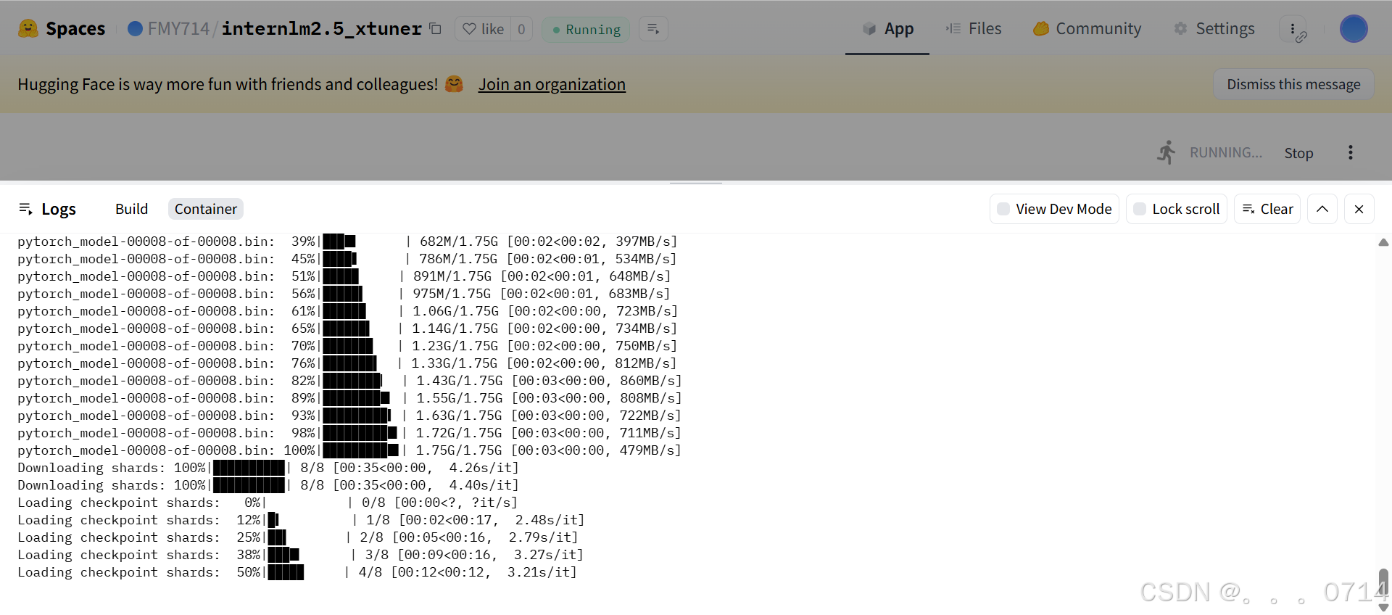Like this space
The height and width of the screenshot is (615, 1392).
(483, 29)
